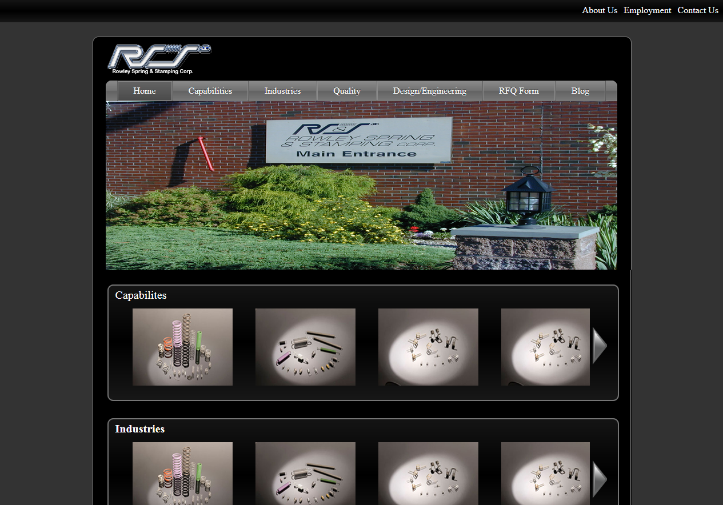Open third Capabilites thumbnail with wire forms
This screenshot has width=723, height=505.
pos(428,347)
